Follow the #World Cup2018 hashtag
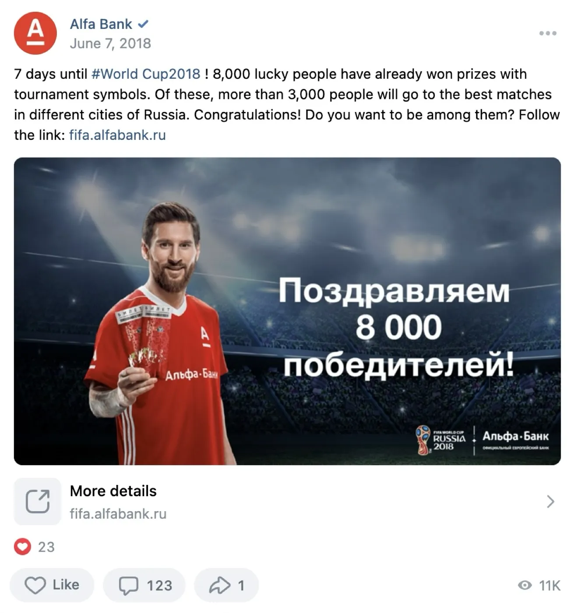Screen dimensions: 578x613 pos(146,74)
